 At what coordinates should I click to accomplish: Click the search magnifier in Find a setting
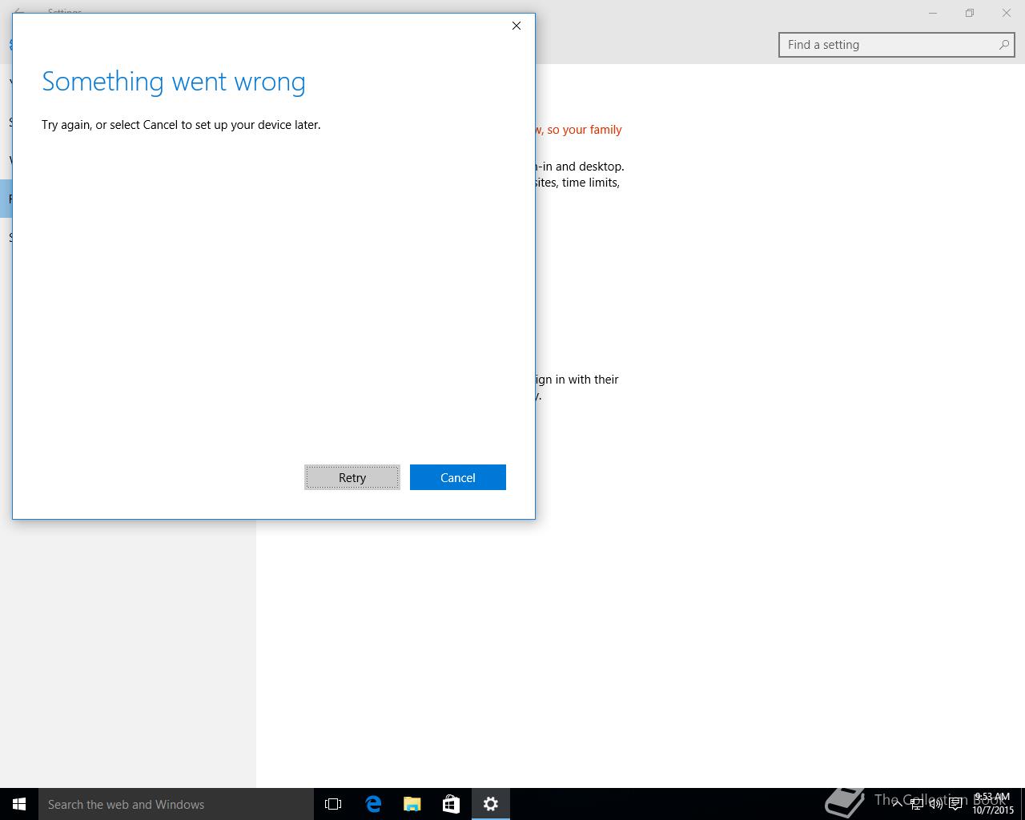pyautogui.click(x=1003, y=45)
